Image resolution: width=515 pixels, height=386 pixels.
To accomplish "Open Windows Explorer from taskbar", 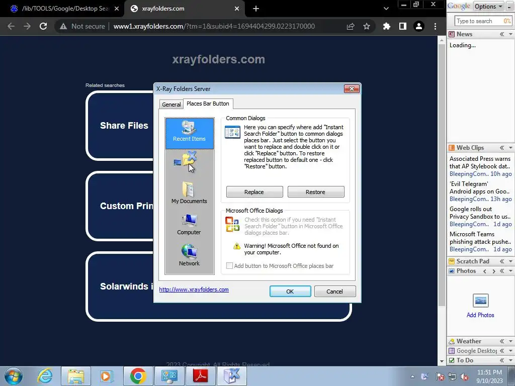I will [76, 376].
